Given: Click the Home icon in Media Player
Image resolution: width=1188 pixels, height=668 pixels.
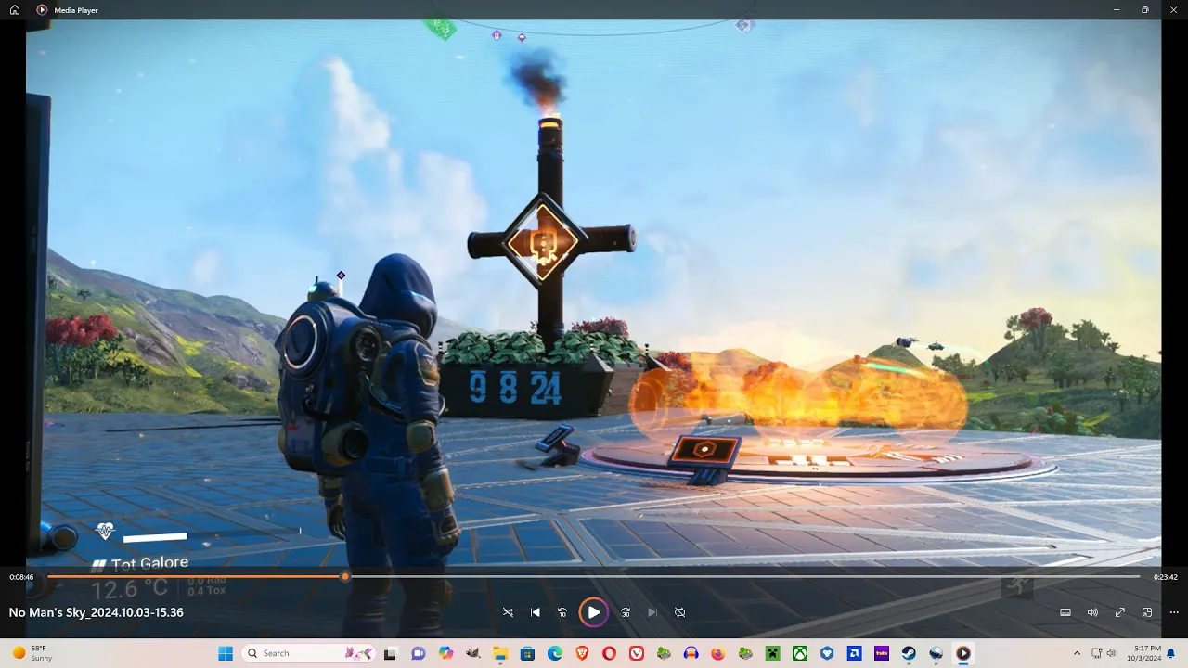Looking at the screenshot, I should 17,9.
